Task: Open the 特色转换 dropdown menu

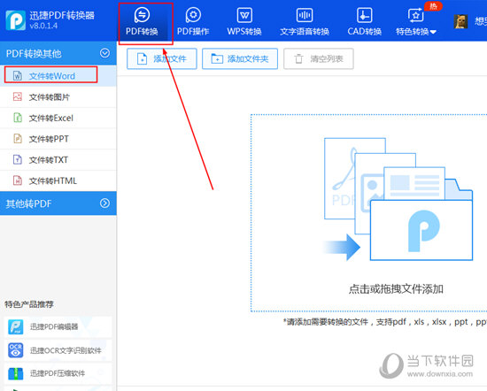Action: (x=416, y=22)
